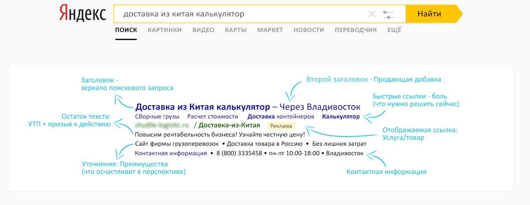Follow the Доставка контейнеров quick link
Viewport: 530px width, 205px height.
point(281,117)
